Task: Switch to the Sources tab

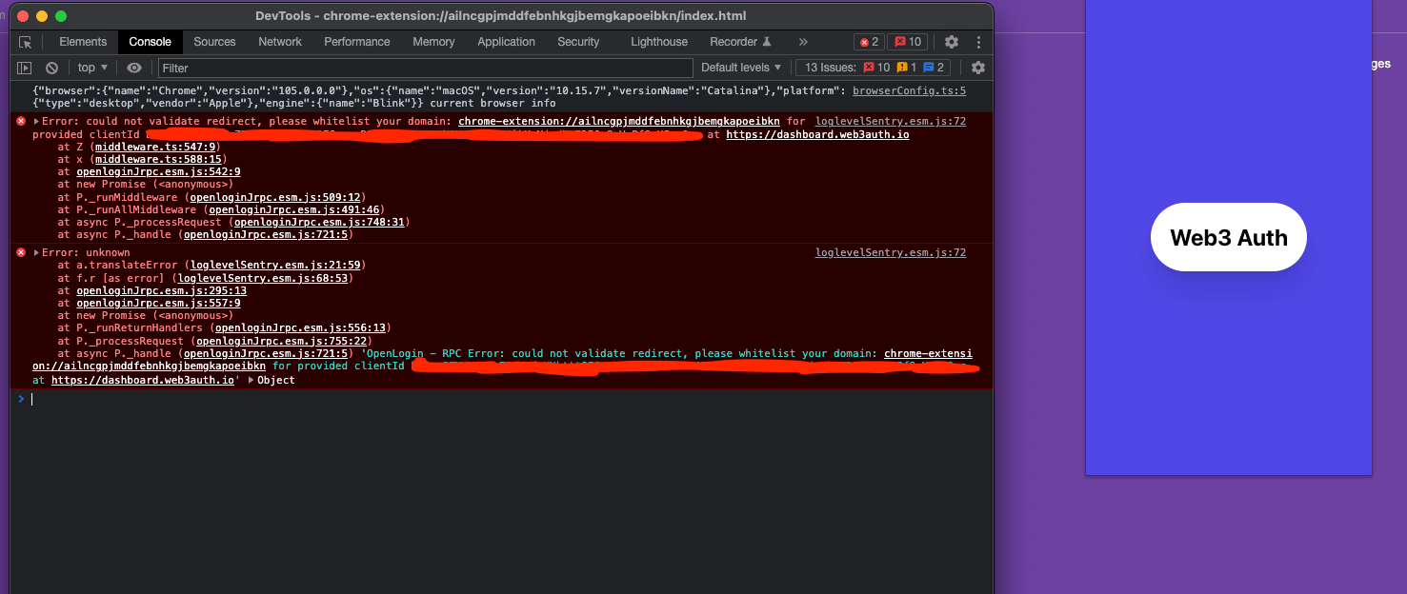Action: (214, 42)
